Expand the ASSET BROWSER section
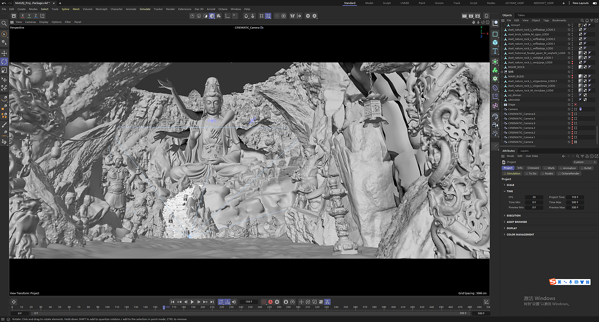 pyautogui.click(x=504, y=222)
